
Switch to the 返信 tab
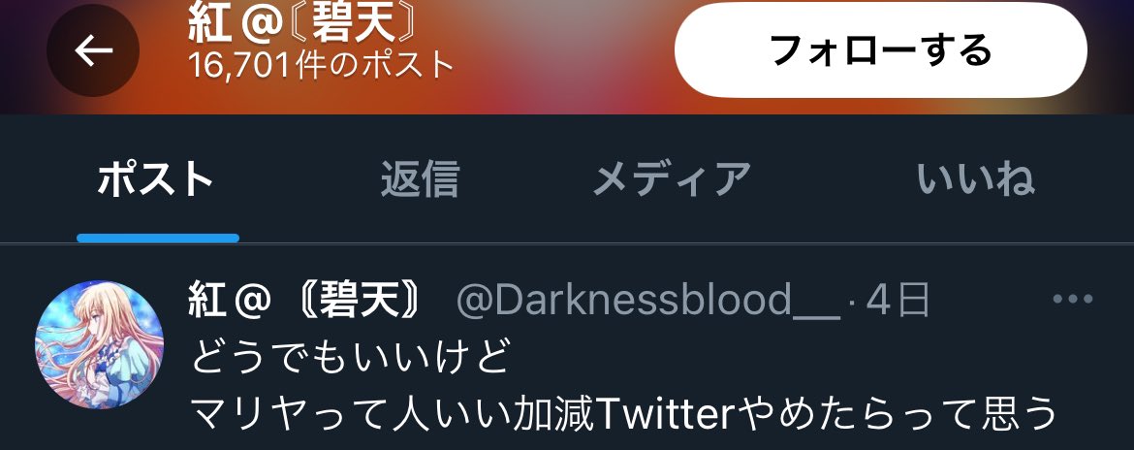[x=421, y=179]
